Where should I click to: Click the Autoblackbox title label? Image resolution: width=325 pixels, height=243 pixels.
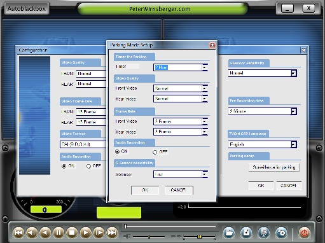(x=27, y=9)
